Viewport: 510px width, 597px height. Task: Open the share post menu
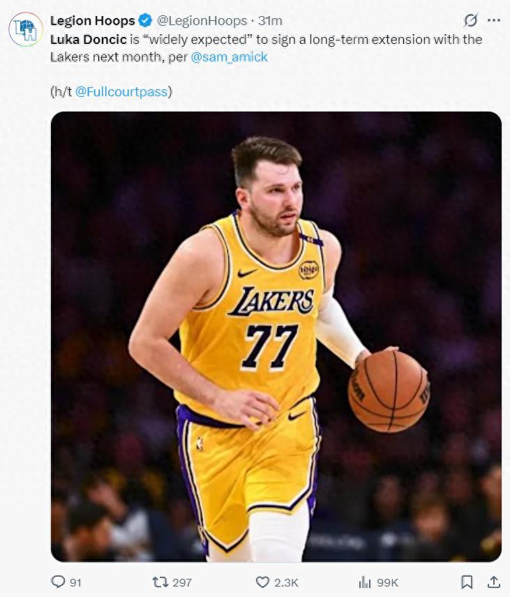coord(493,582)
